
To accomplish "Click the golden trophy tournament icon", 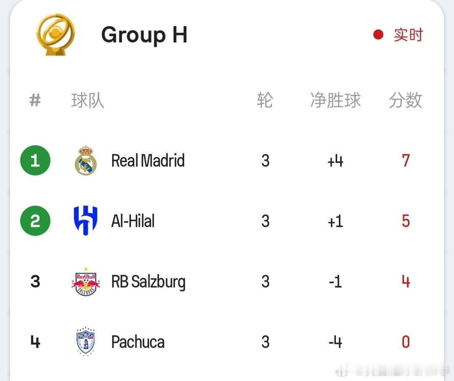I will [x=55, y=34].
